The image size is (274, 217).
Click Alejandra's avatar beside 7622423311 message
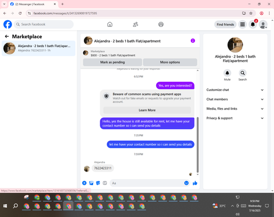click(x=87, y=169)
